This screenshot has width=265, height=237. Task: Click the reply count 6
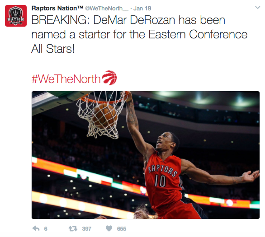[46, 229]
